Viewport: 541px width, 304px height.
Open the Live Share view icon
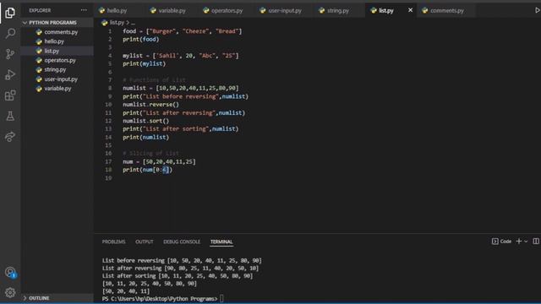point(10,137)
